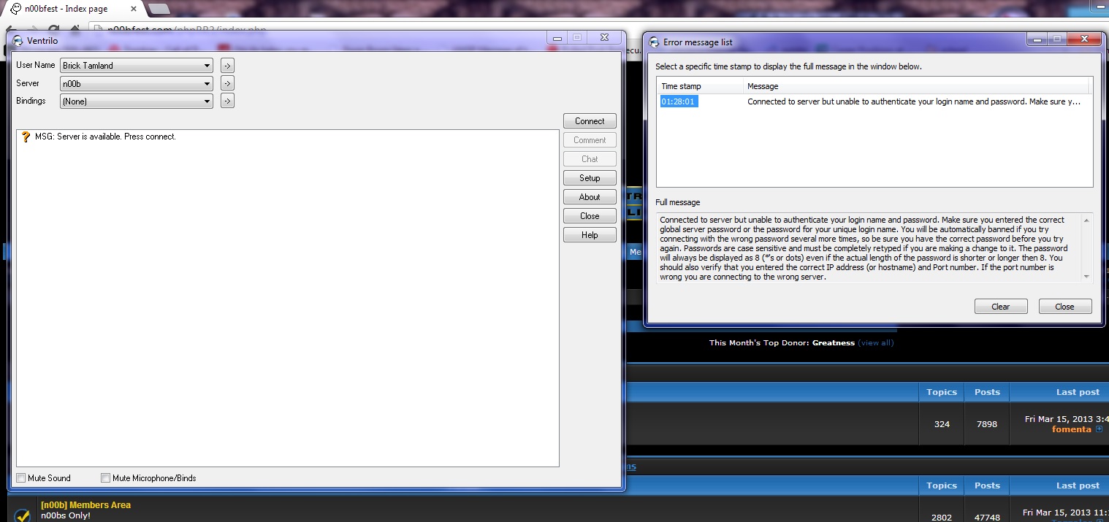Click the yellow checkmark Members Area icon
1109x522 pixels.
coord(23,515)
